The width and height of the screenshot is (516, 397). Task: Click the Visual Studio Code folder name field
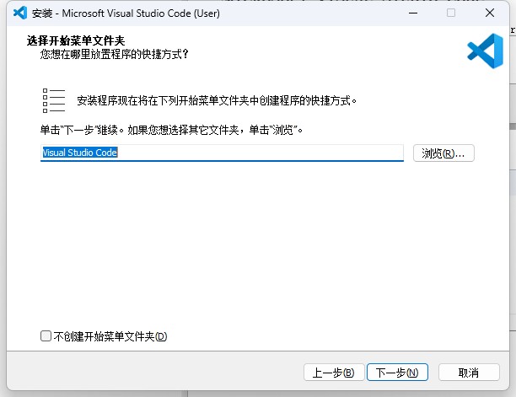pos(222,153)
